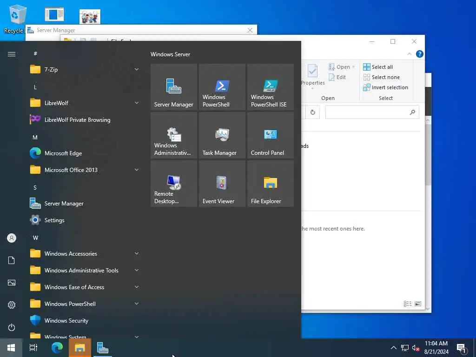The width and height of the screenshot is (476, 357).
Task: Open Settings from the app list
Action: (x=85, y=220)
